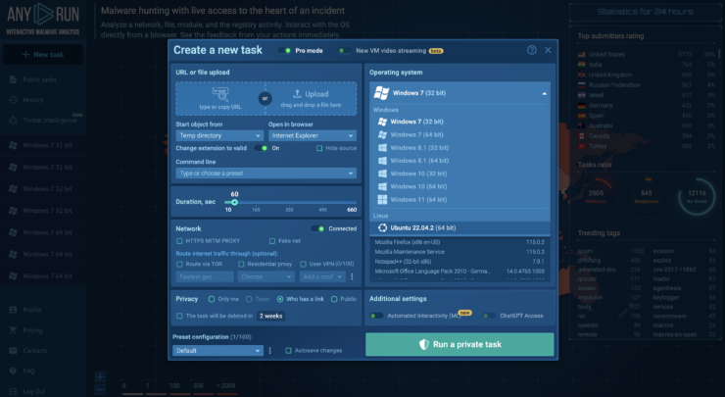Enable HTTPS MITM PROXY checkbox
This screenshot has width=725, height=397.
pos(179,240)
